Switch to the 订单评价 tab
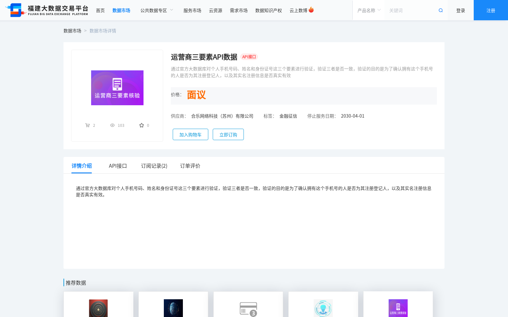 (190, 166)
